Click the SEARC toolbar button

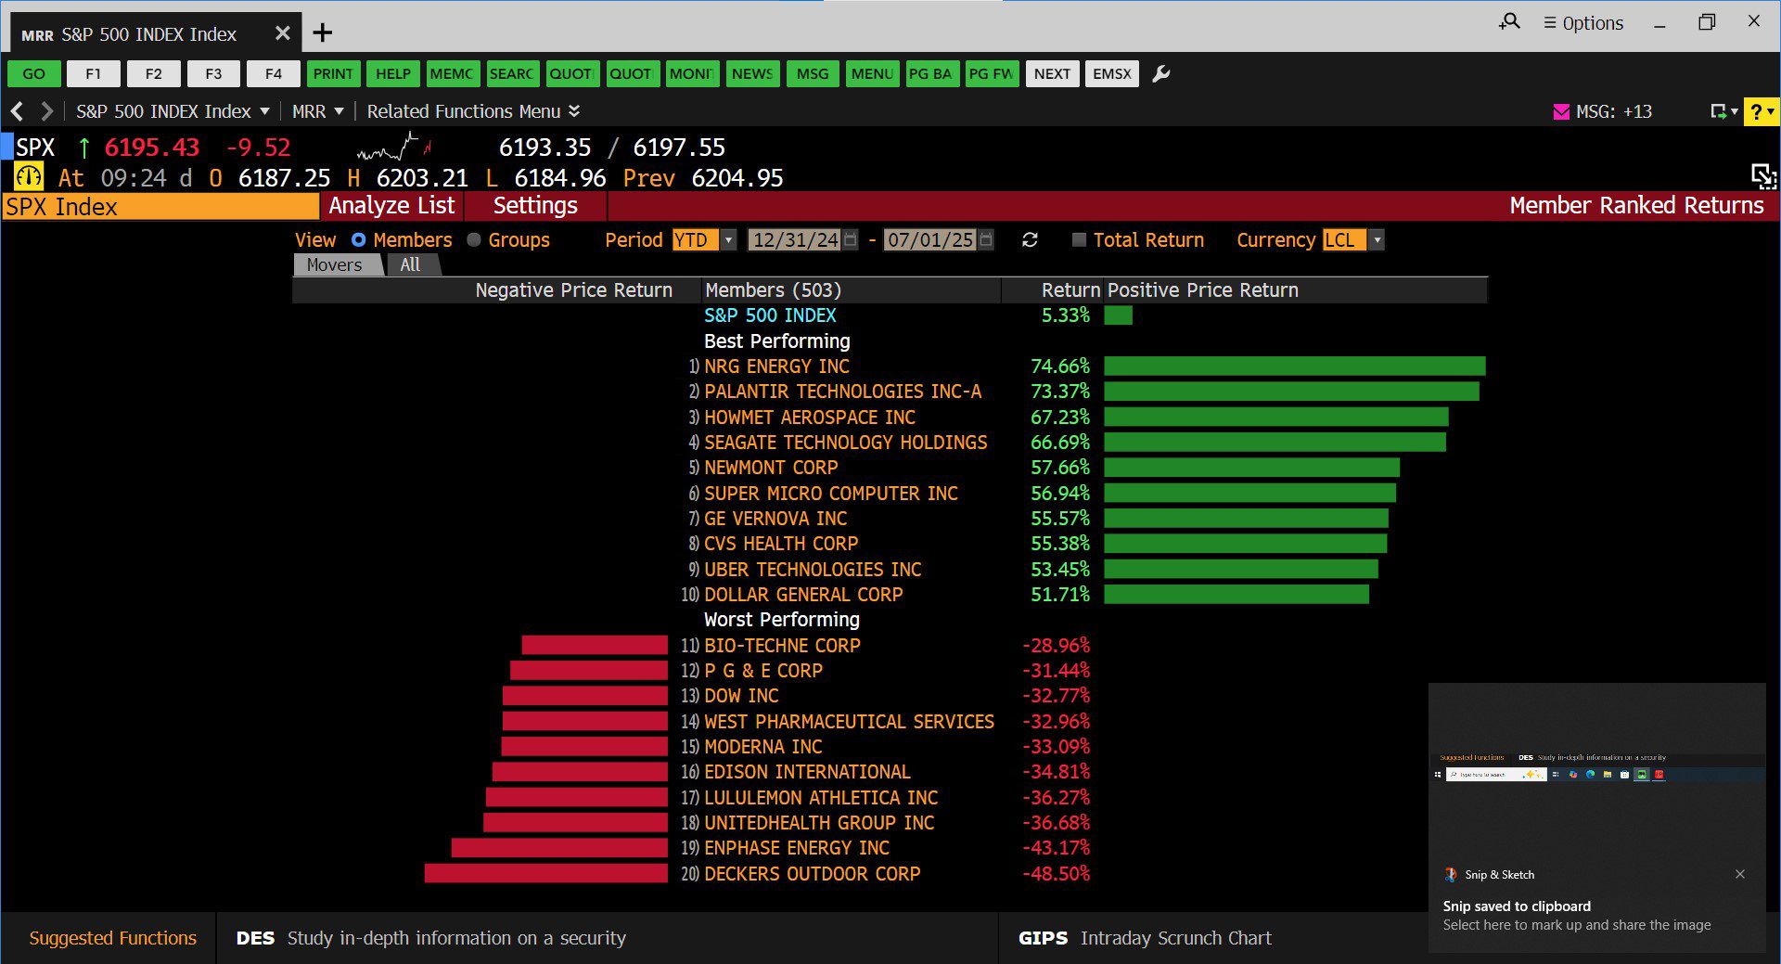tap(513, 74)
